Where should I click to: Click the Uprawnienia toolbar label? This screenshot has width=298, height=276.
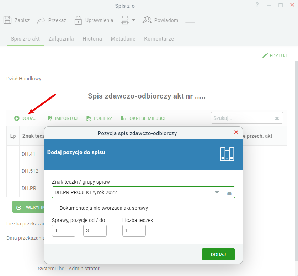click(99, 20)
